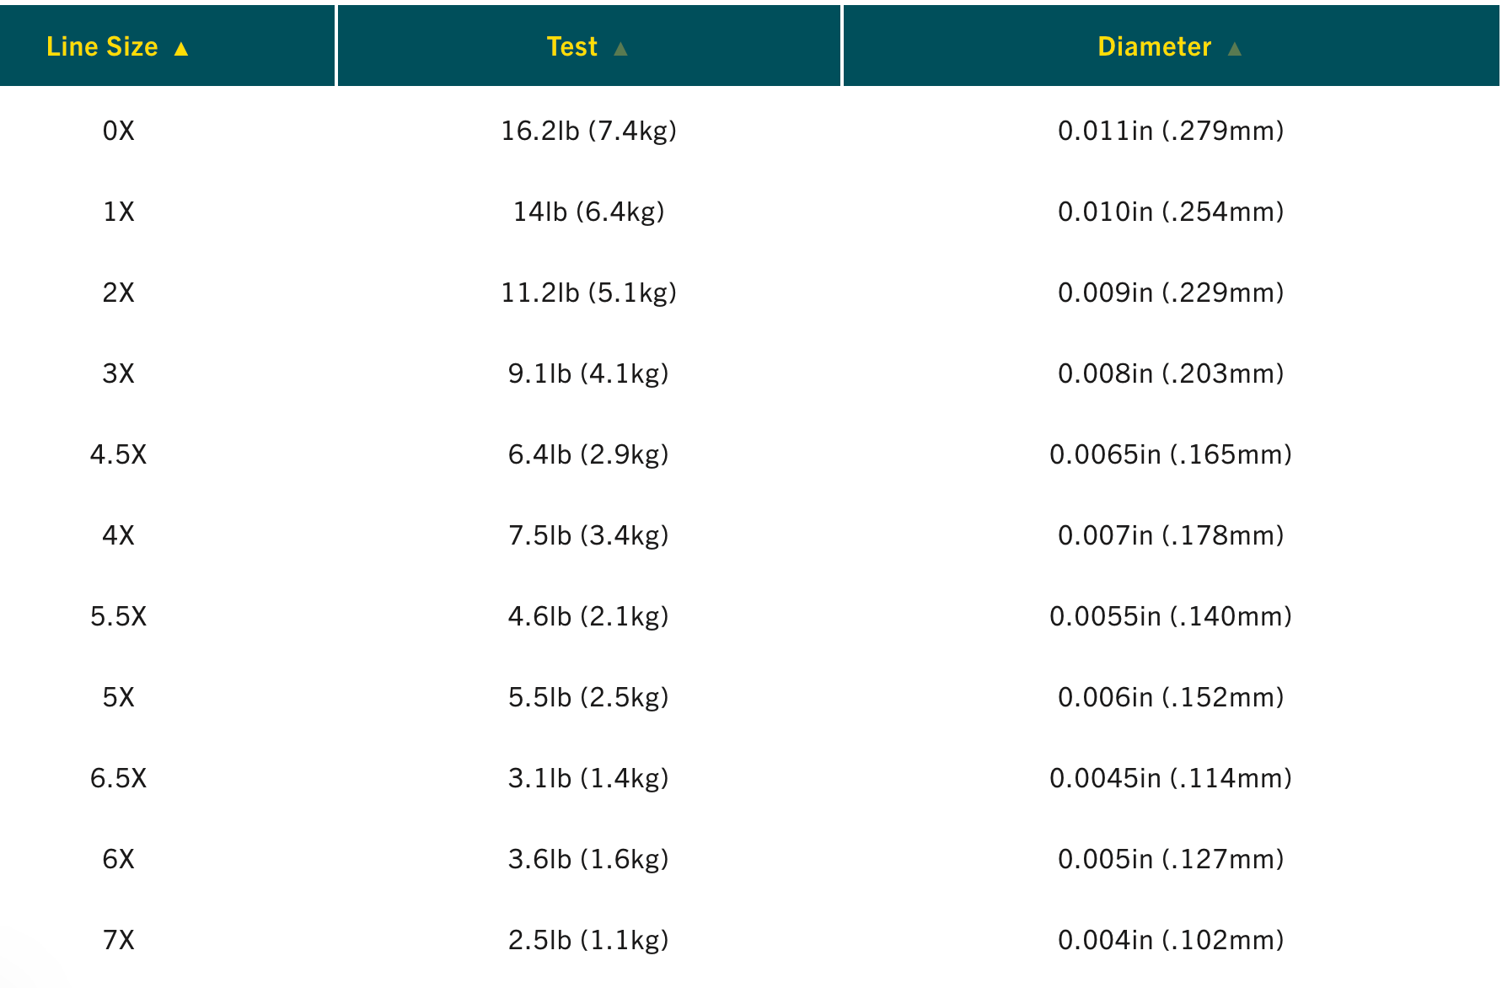This screenshot has width=1502, height=988.
Task: Click the Line Size sort arrow
Action: click(x=182, y=49)
